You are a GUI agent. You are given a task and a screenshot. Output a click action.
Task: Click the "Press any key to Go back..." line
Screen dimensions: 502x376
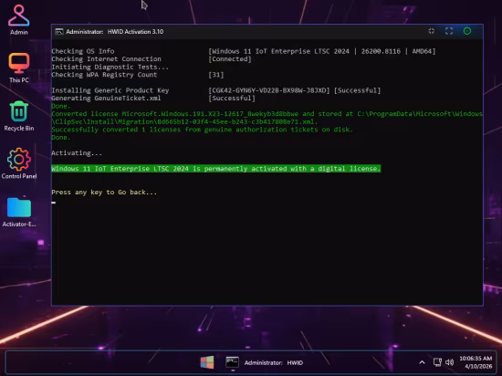pos(104,193)
